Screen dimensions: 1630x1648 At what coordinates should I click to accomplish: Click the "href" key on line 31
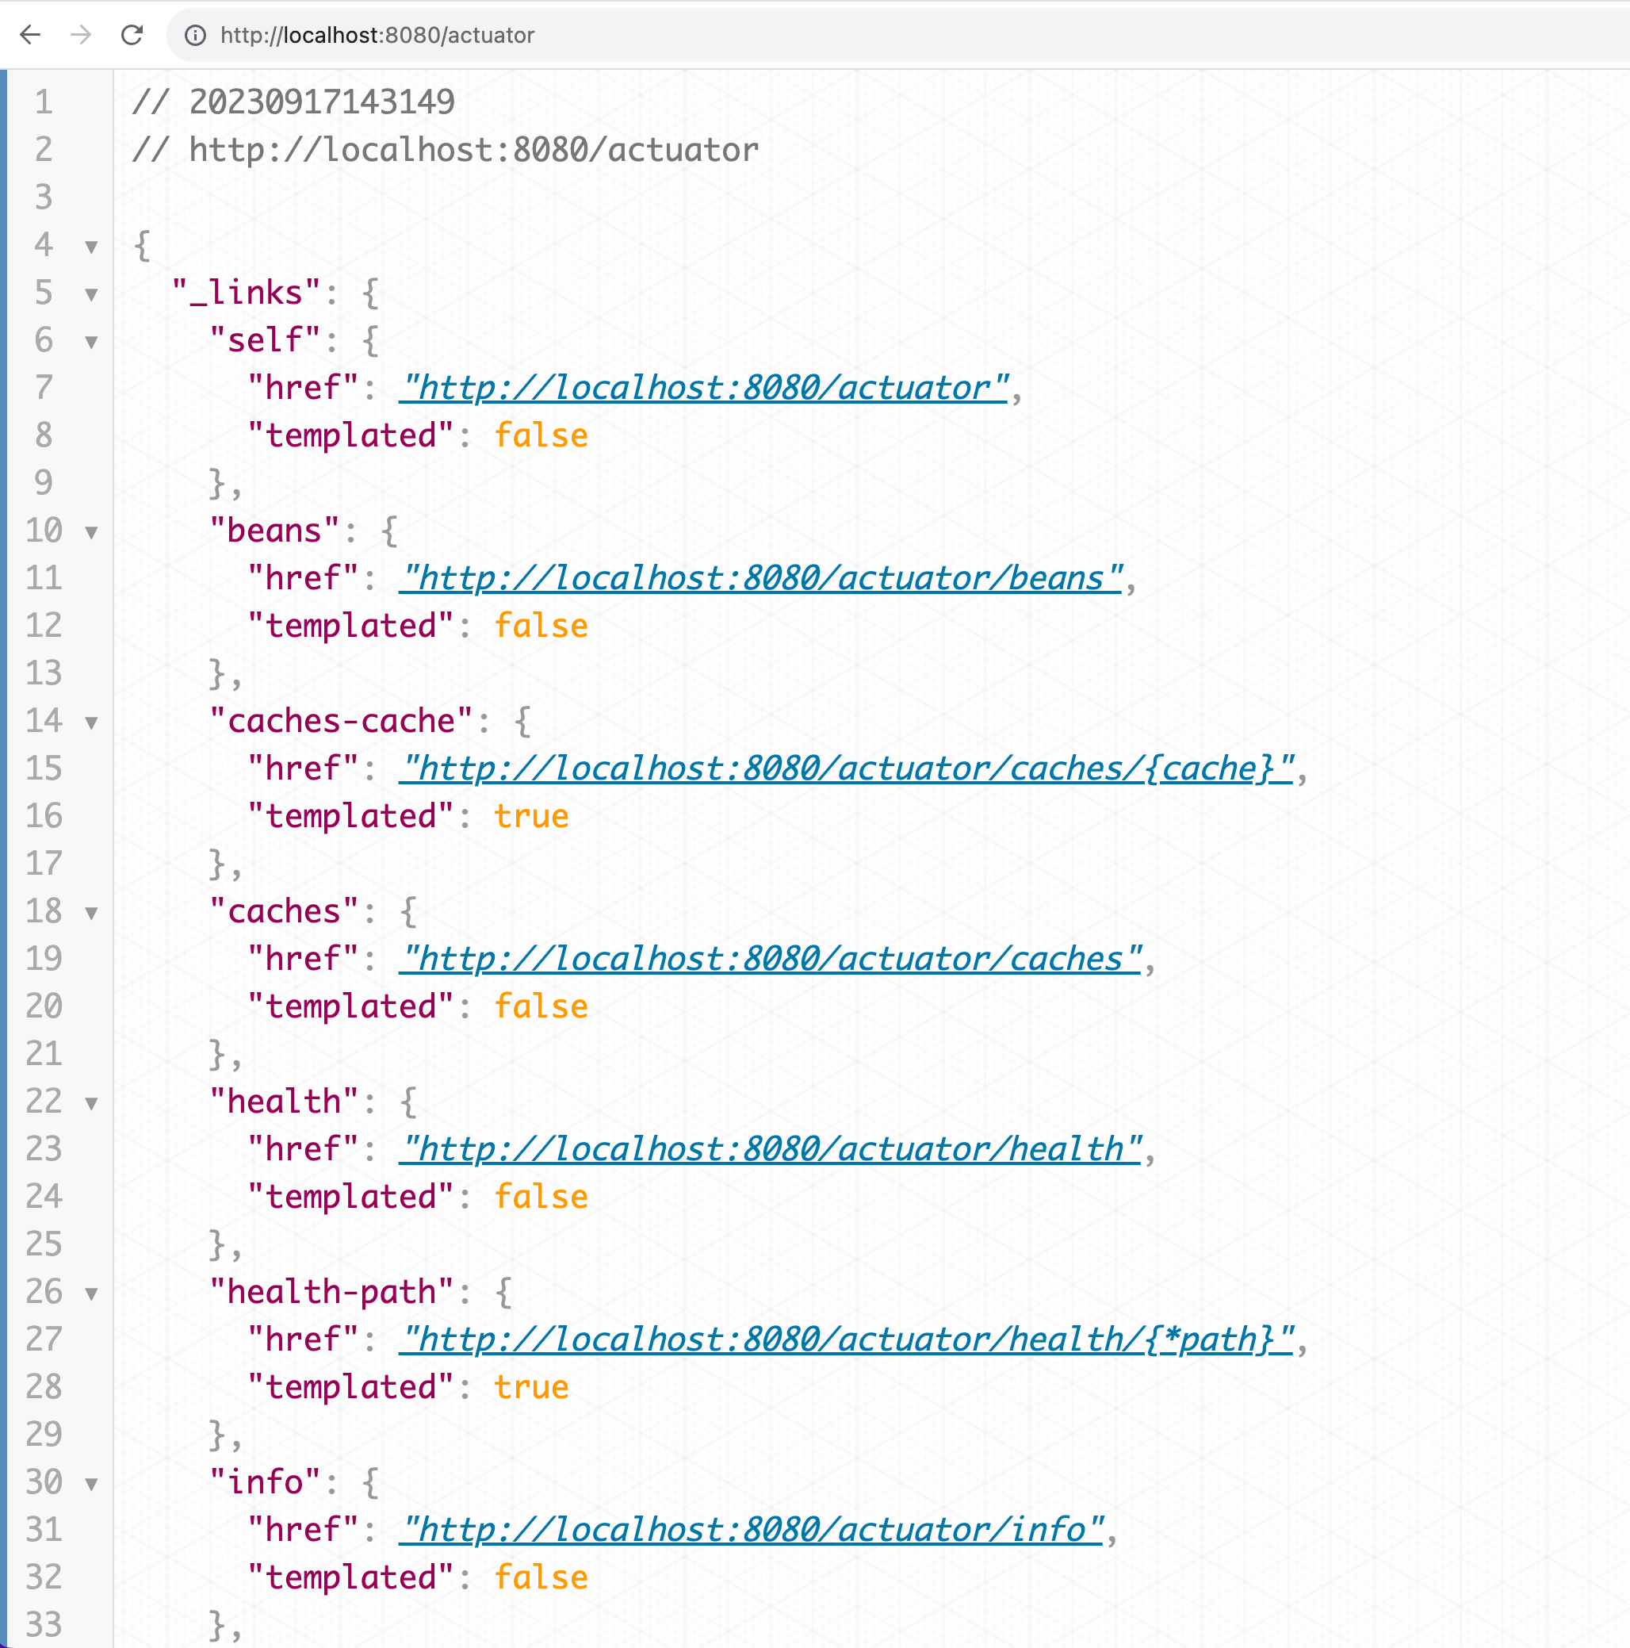tap(303, 1529)
